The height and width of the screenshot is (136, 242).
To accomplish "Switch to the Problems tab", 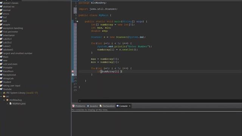I will (79, 106).
